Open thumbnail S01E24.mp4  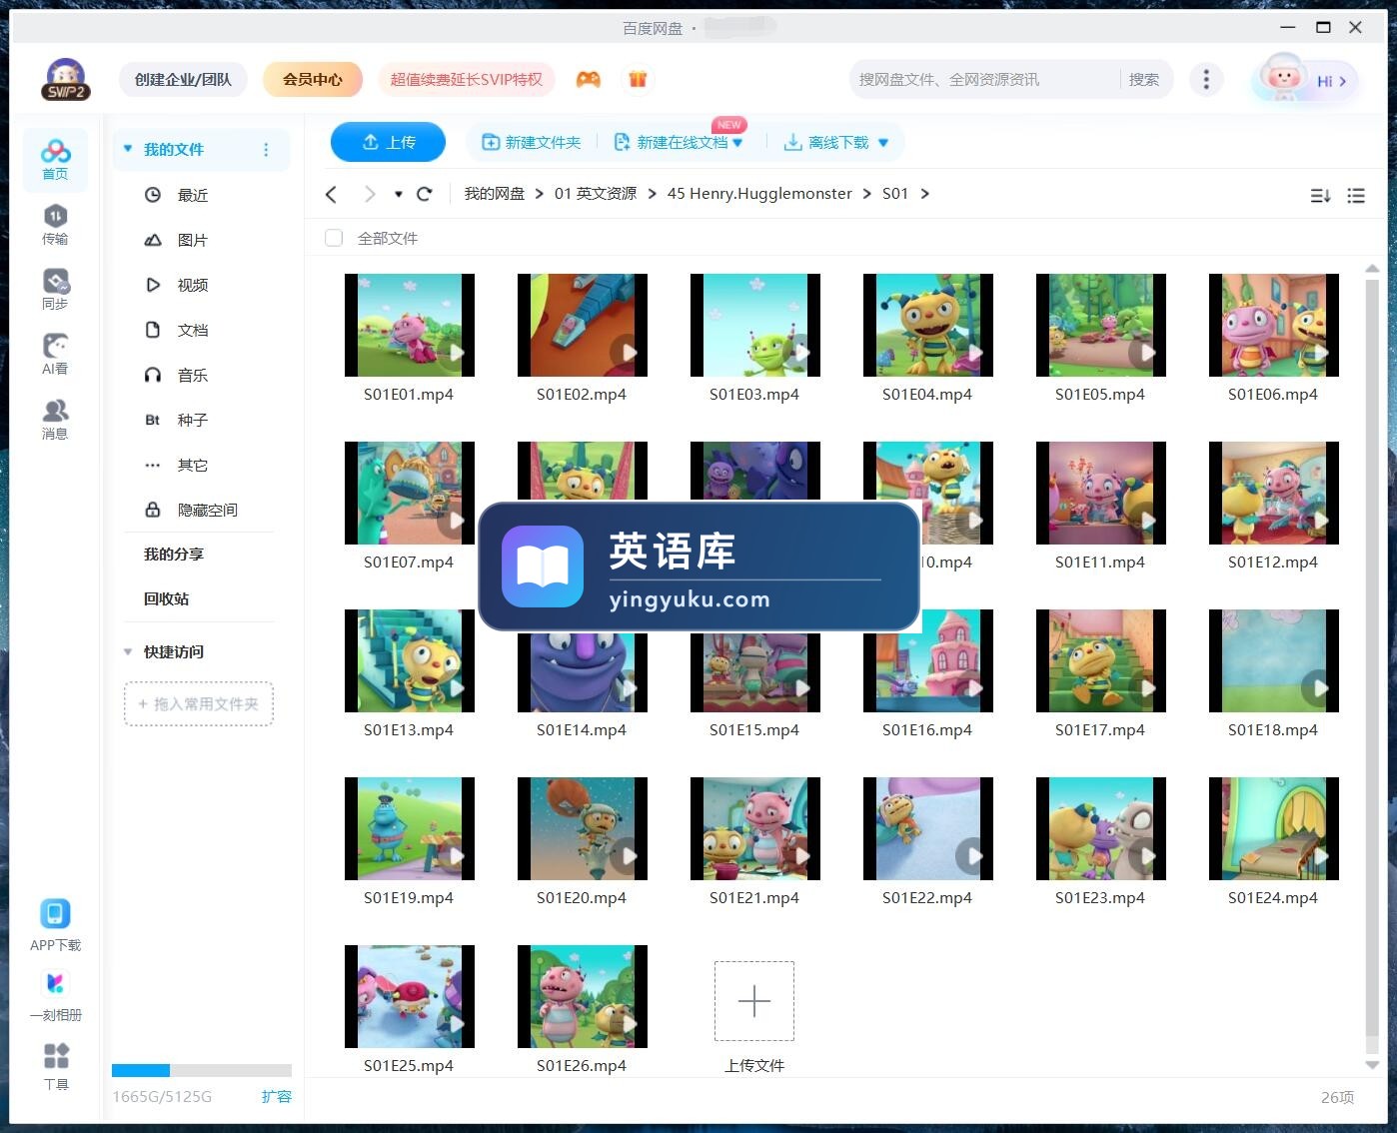click(x=1273, y=828)
